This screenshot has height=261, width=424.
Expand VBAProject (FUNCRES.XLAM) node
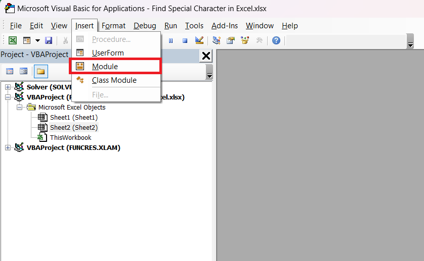(x=8, y=147)
